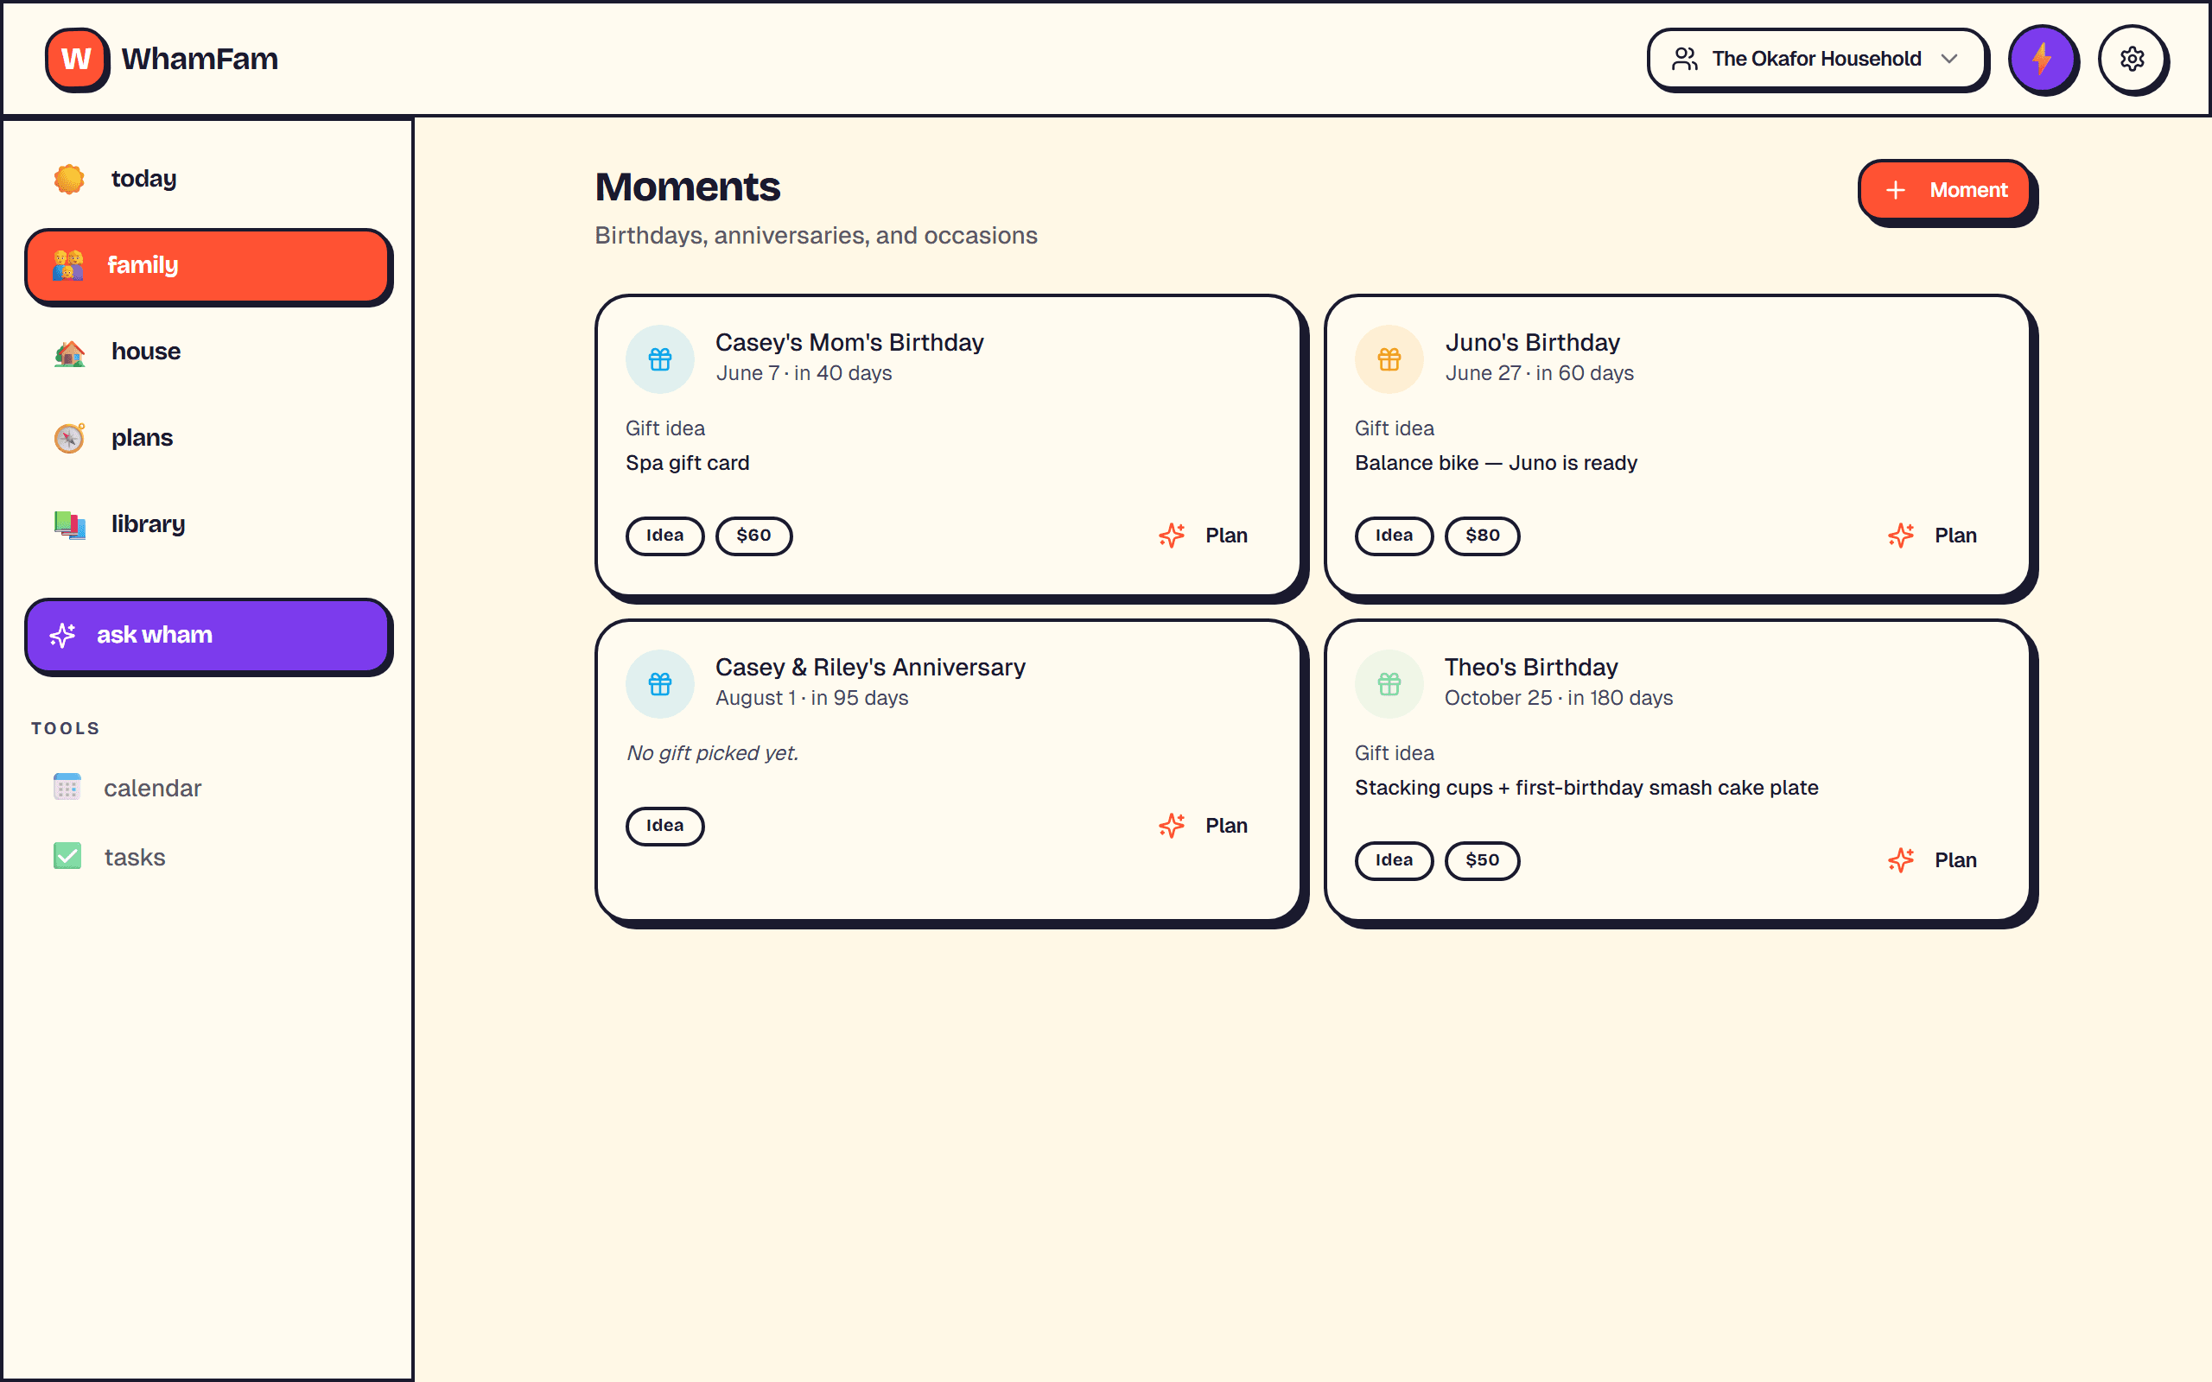Click the sparkle icon by Plan on Theo's card
Image resolution: width=2212 pixels, height=1382 pixels.
pos(1901,860)
